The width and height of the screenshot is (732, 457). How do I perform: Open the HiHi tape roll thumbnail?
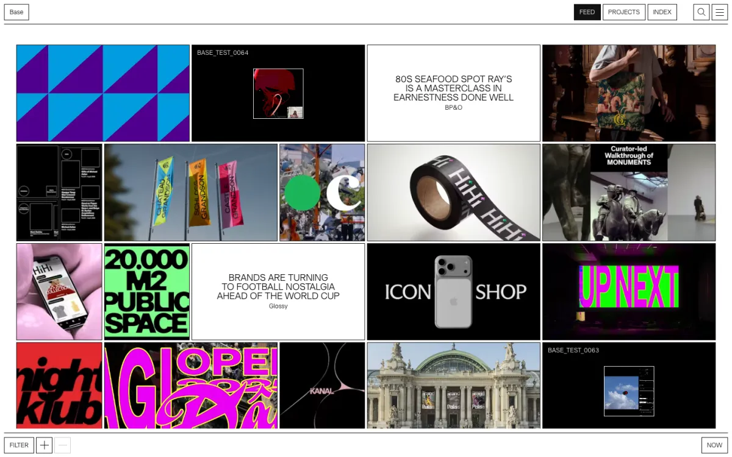click(x=453, y=193)
